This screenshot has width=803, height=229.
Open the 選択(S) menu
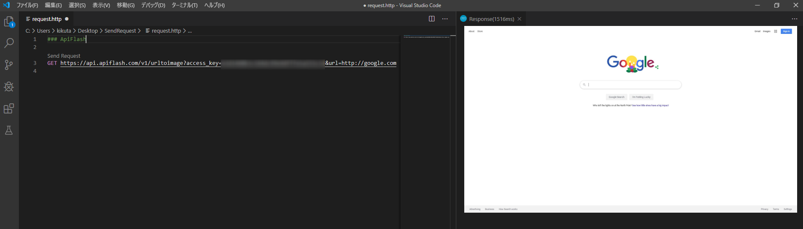click(77, 5)
